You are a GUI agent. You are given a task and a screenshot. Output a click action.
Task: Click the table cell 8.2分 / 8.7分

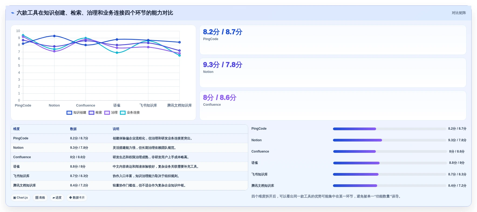coord(79,138)
